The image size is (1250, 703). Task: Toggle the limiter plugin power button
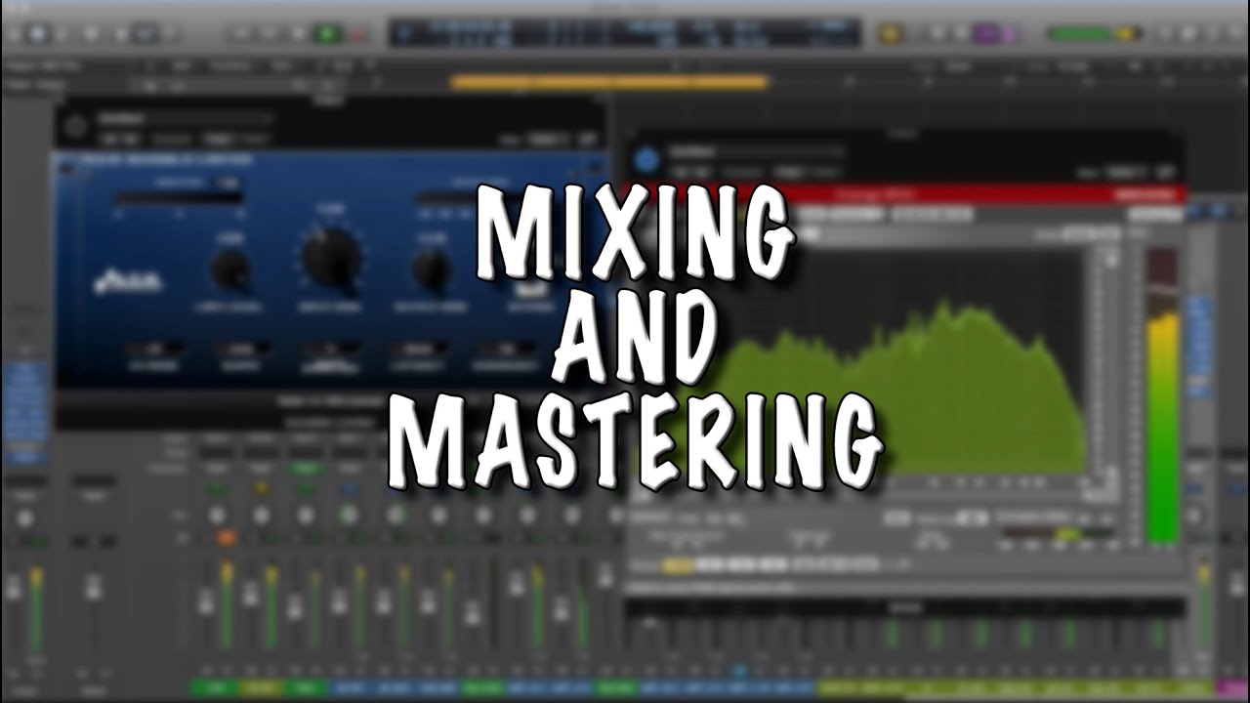tap(78, 123)
